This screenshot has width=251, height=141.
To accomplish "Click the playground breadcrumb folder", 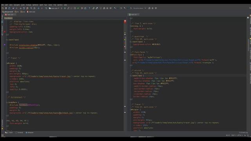I will 8,12.
